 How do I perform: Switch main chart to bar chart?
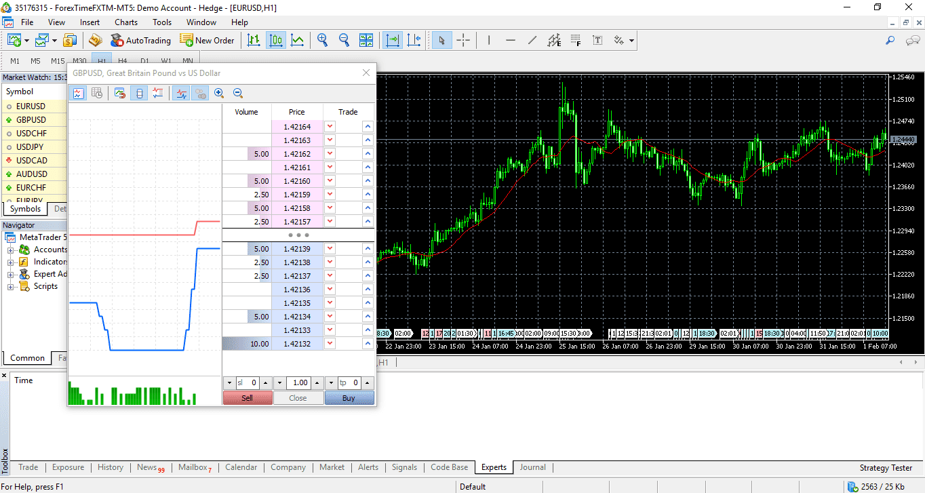(x=254, y=41)
